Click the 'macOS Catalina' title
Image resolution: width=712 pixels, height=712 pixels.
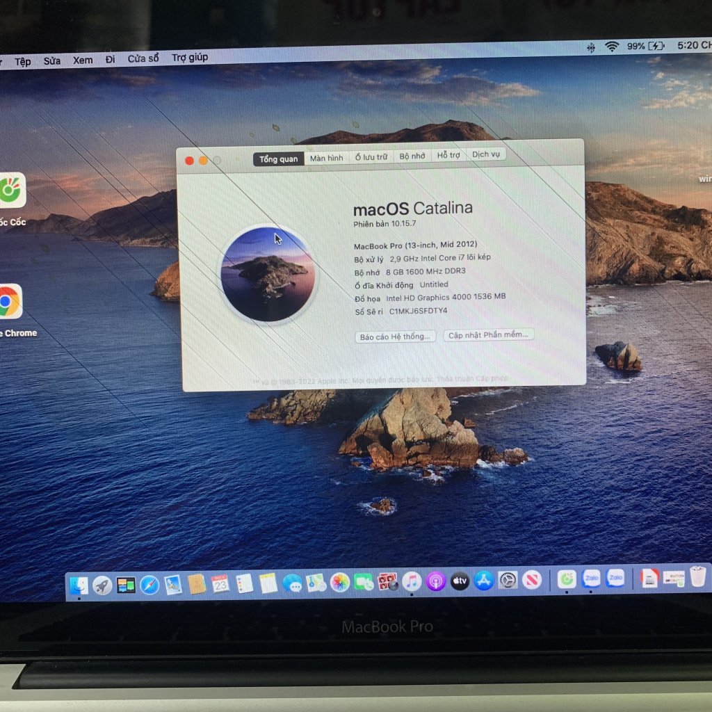pyautogui.click(x=413, y=209)
